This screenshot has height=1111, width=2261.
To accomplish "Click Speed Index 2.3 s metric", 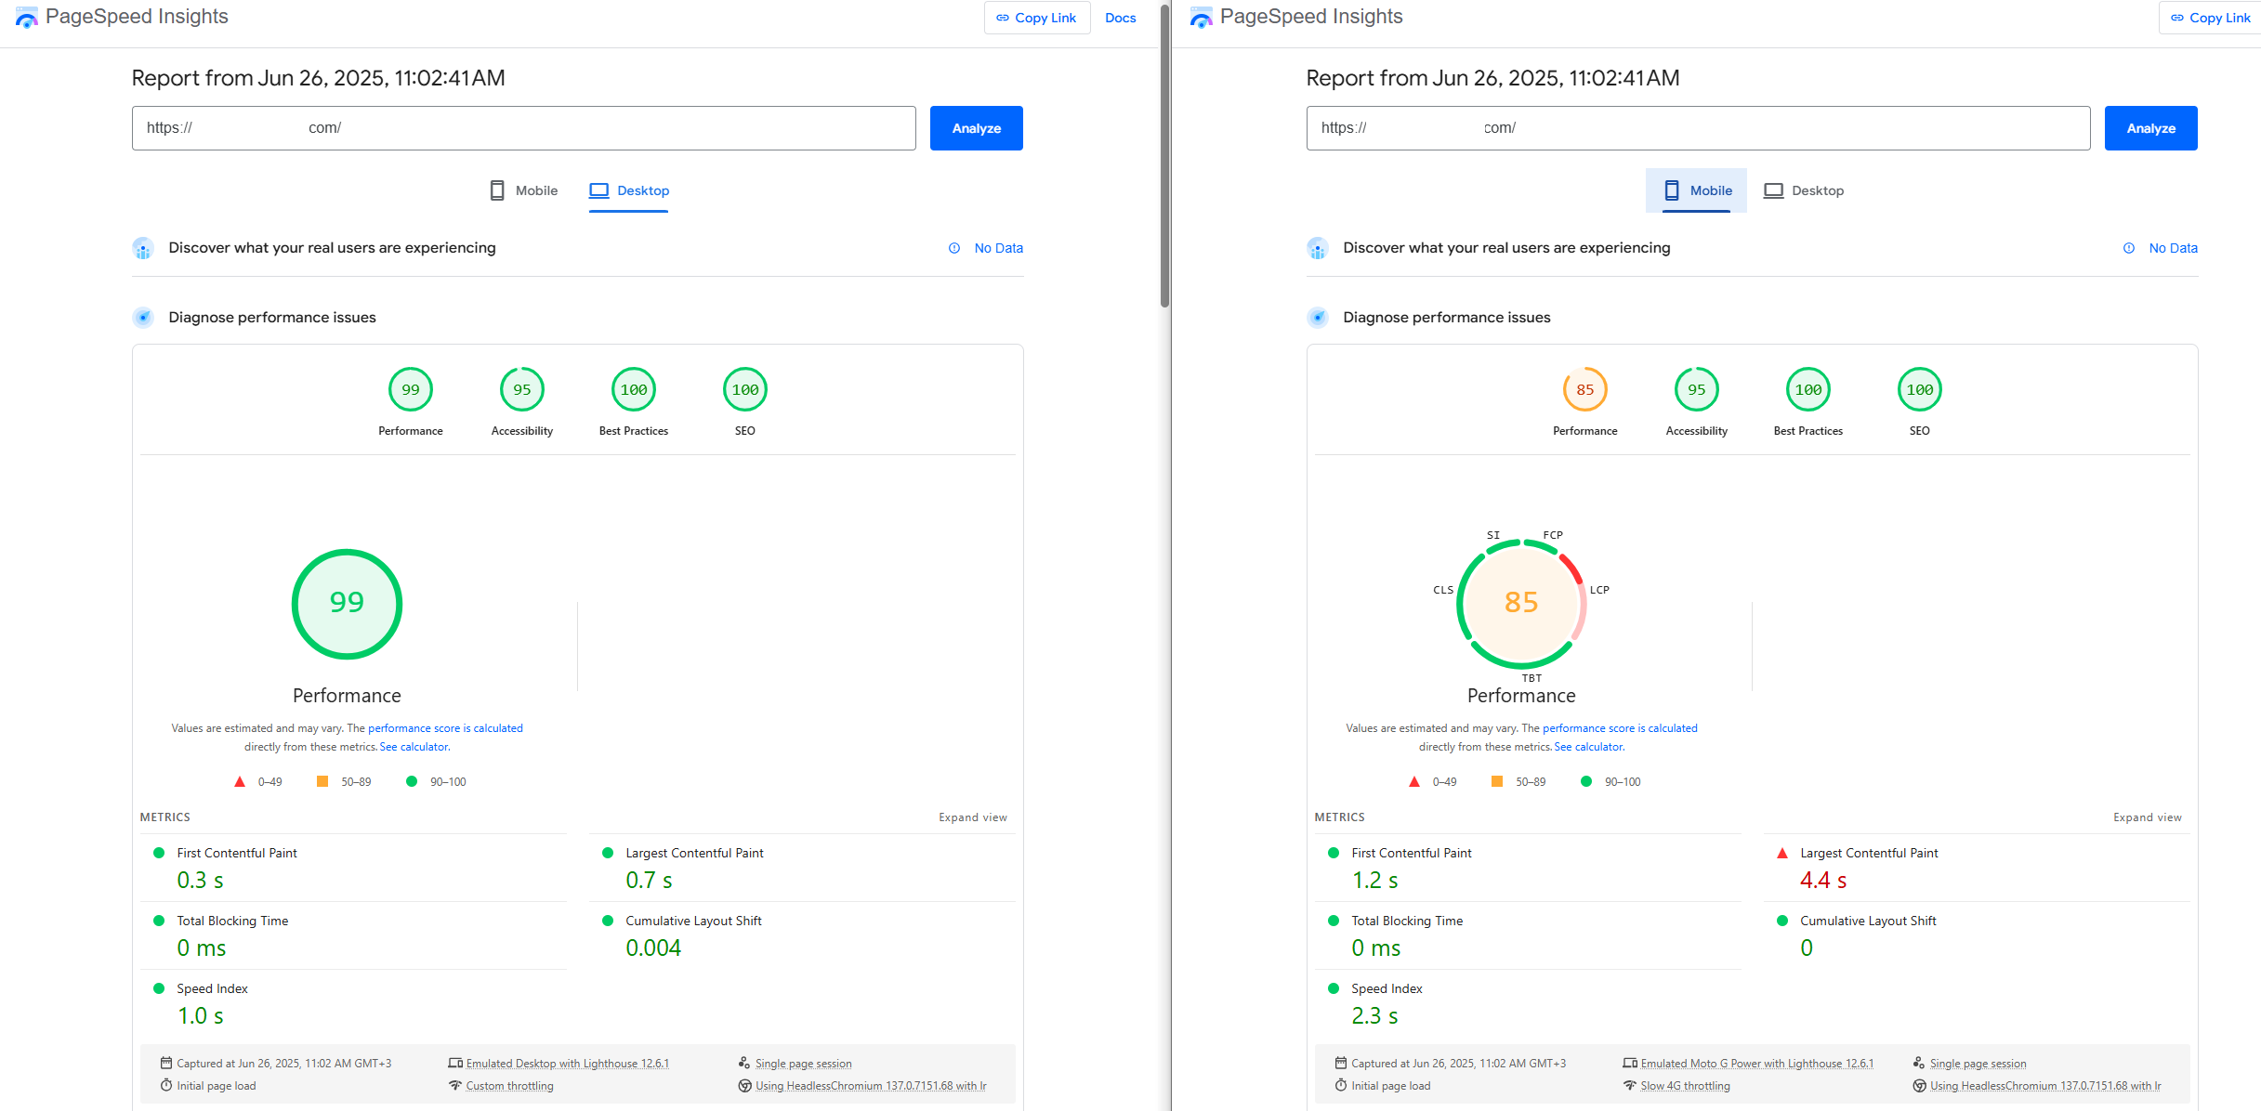I will pyautogui.click(x=1529, y=1003).
